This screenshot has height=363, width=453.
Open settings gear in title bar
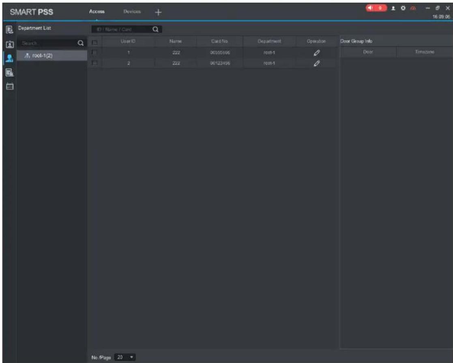point(403,8)
